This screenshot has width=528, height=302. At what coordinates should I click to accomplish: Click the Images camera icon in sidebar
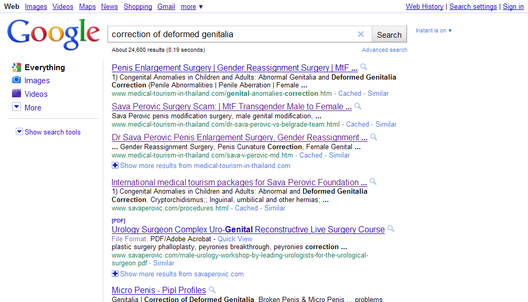[x=16, y=81]
